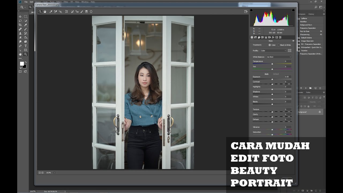Image resolution: width=343 pixels, height=193 pixels.
Task: Open the Actions panel flyout menu
Action: click(324, 14)
